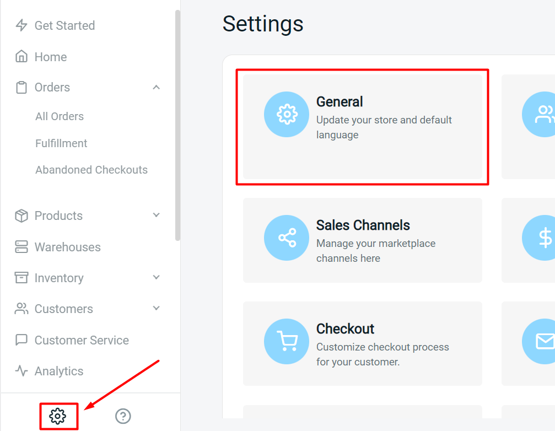Open the help question mark icon

123,416
